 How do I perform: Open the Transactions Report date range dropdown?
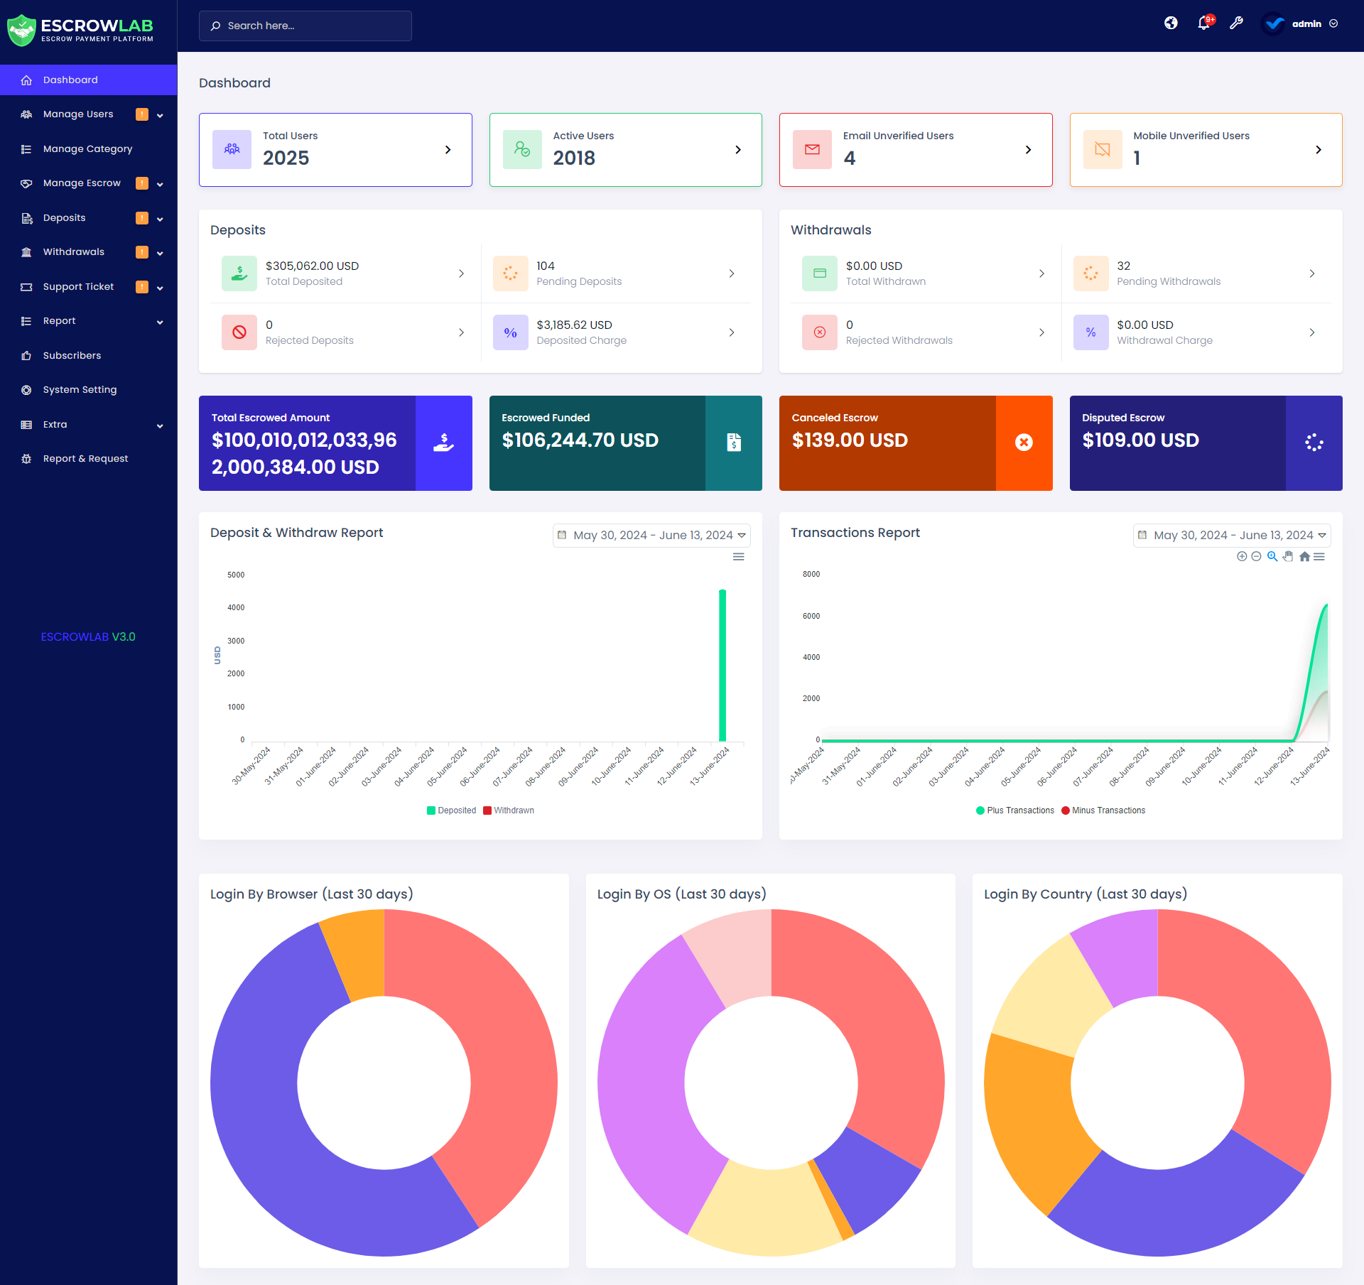(1231, 535)
